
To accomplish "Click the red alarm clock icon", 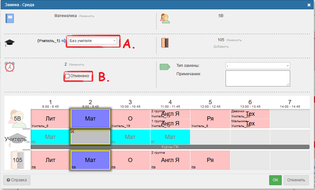I will (x=10, y=67).
